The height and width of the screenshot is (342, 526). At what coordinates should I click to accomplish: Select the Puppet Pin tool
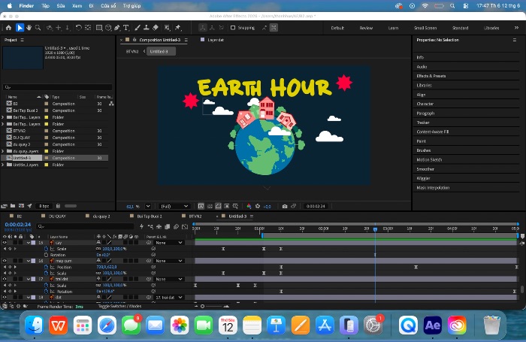(x=178, y=28)
